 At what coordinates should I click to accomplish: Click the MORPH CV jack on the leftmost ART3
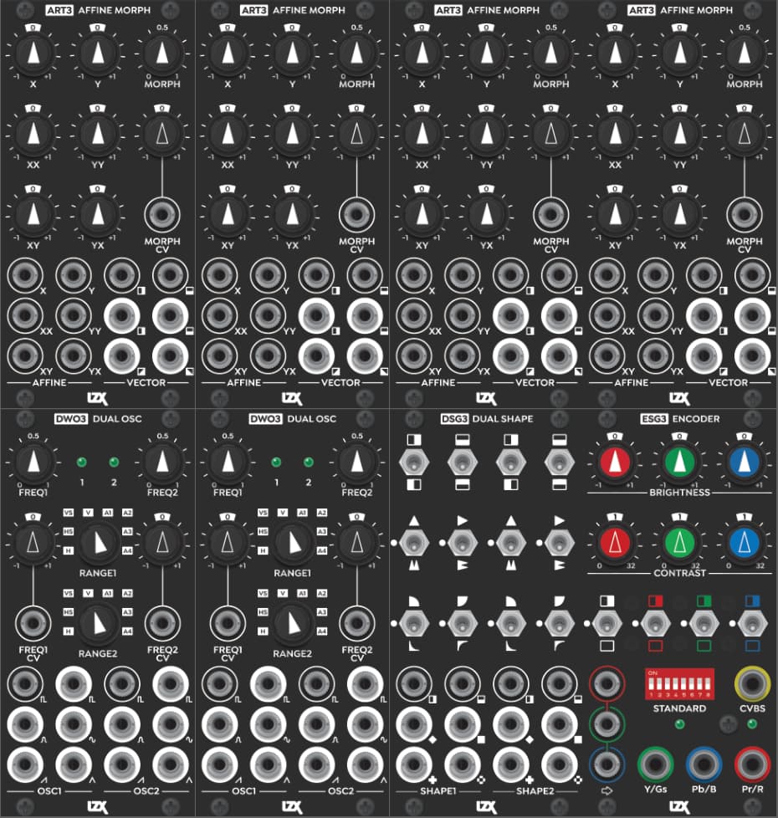point(162,215)
